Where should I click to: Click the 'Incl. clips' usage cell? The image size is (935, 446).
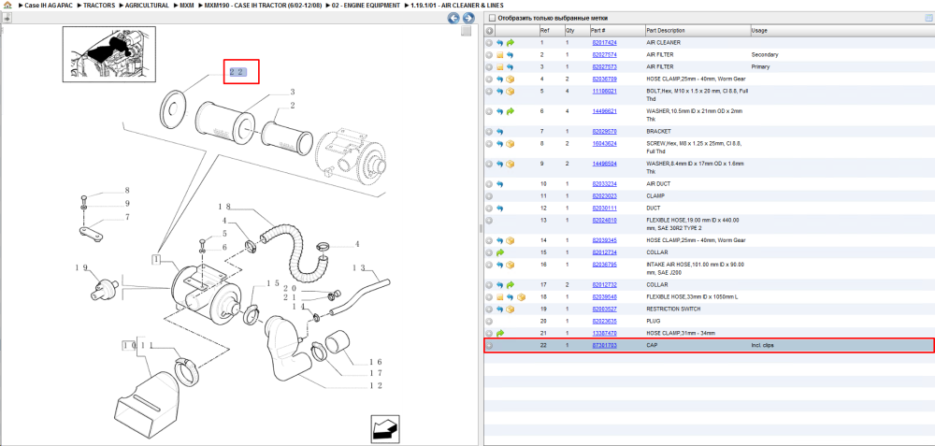pyautogui.click(x=763, y=345)
